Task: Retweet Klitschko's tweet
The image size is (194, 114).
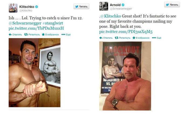Action: [x=26, y=34]
